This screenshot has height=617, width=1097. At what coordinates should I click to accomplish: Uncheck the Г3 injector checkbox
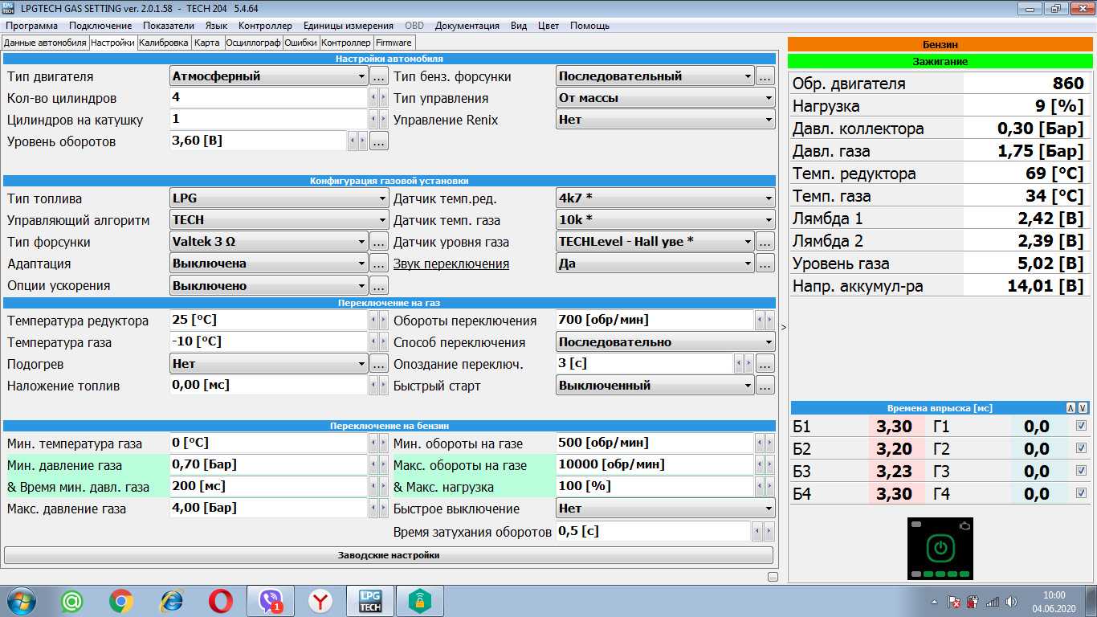[x=1081, y=471]
